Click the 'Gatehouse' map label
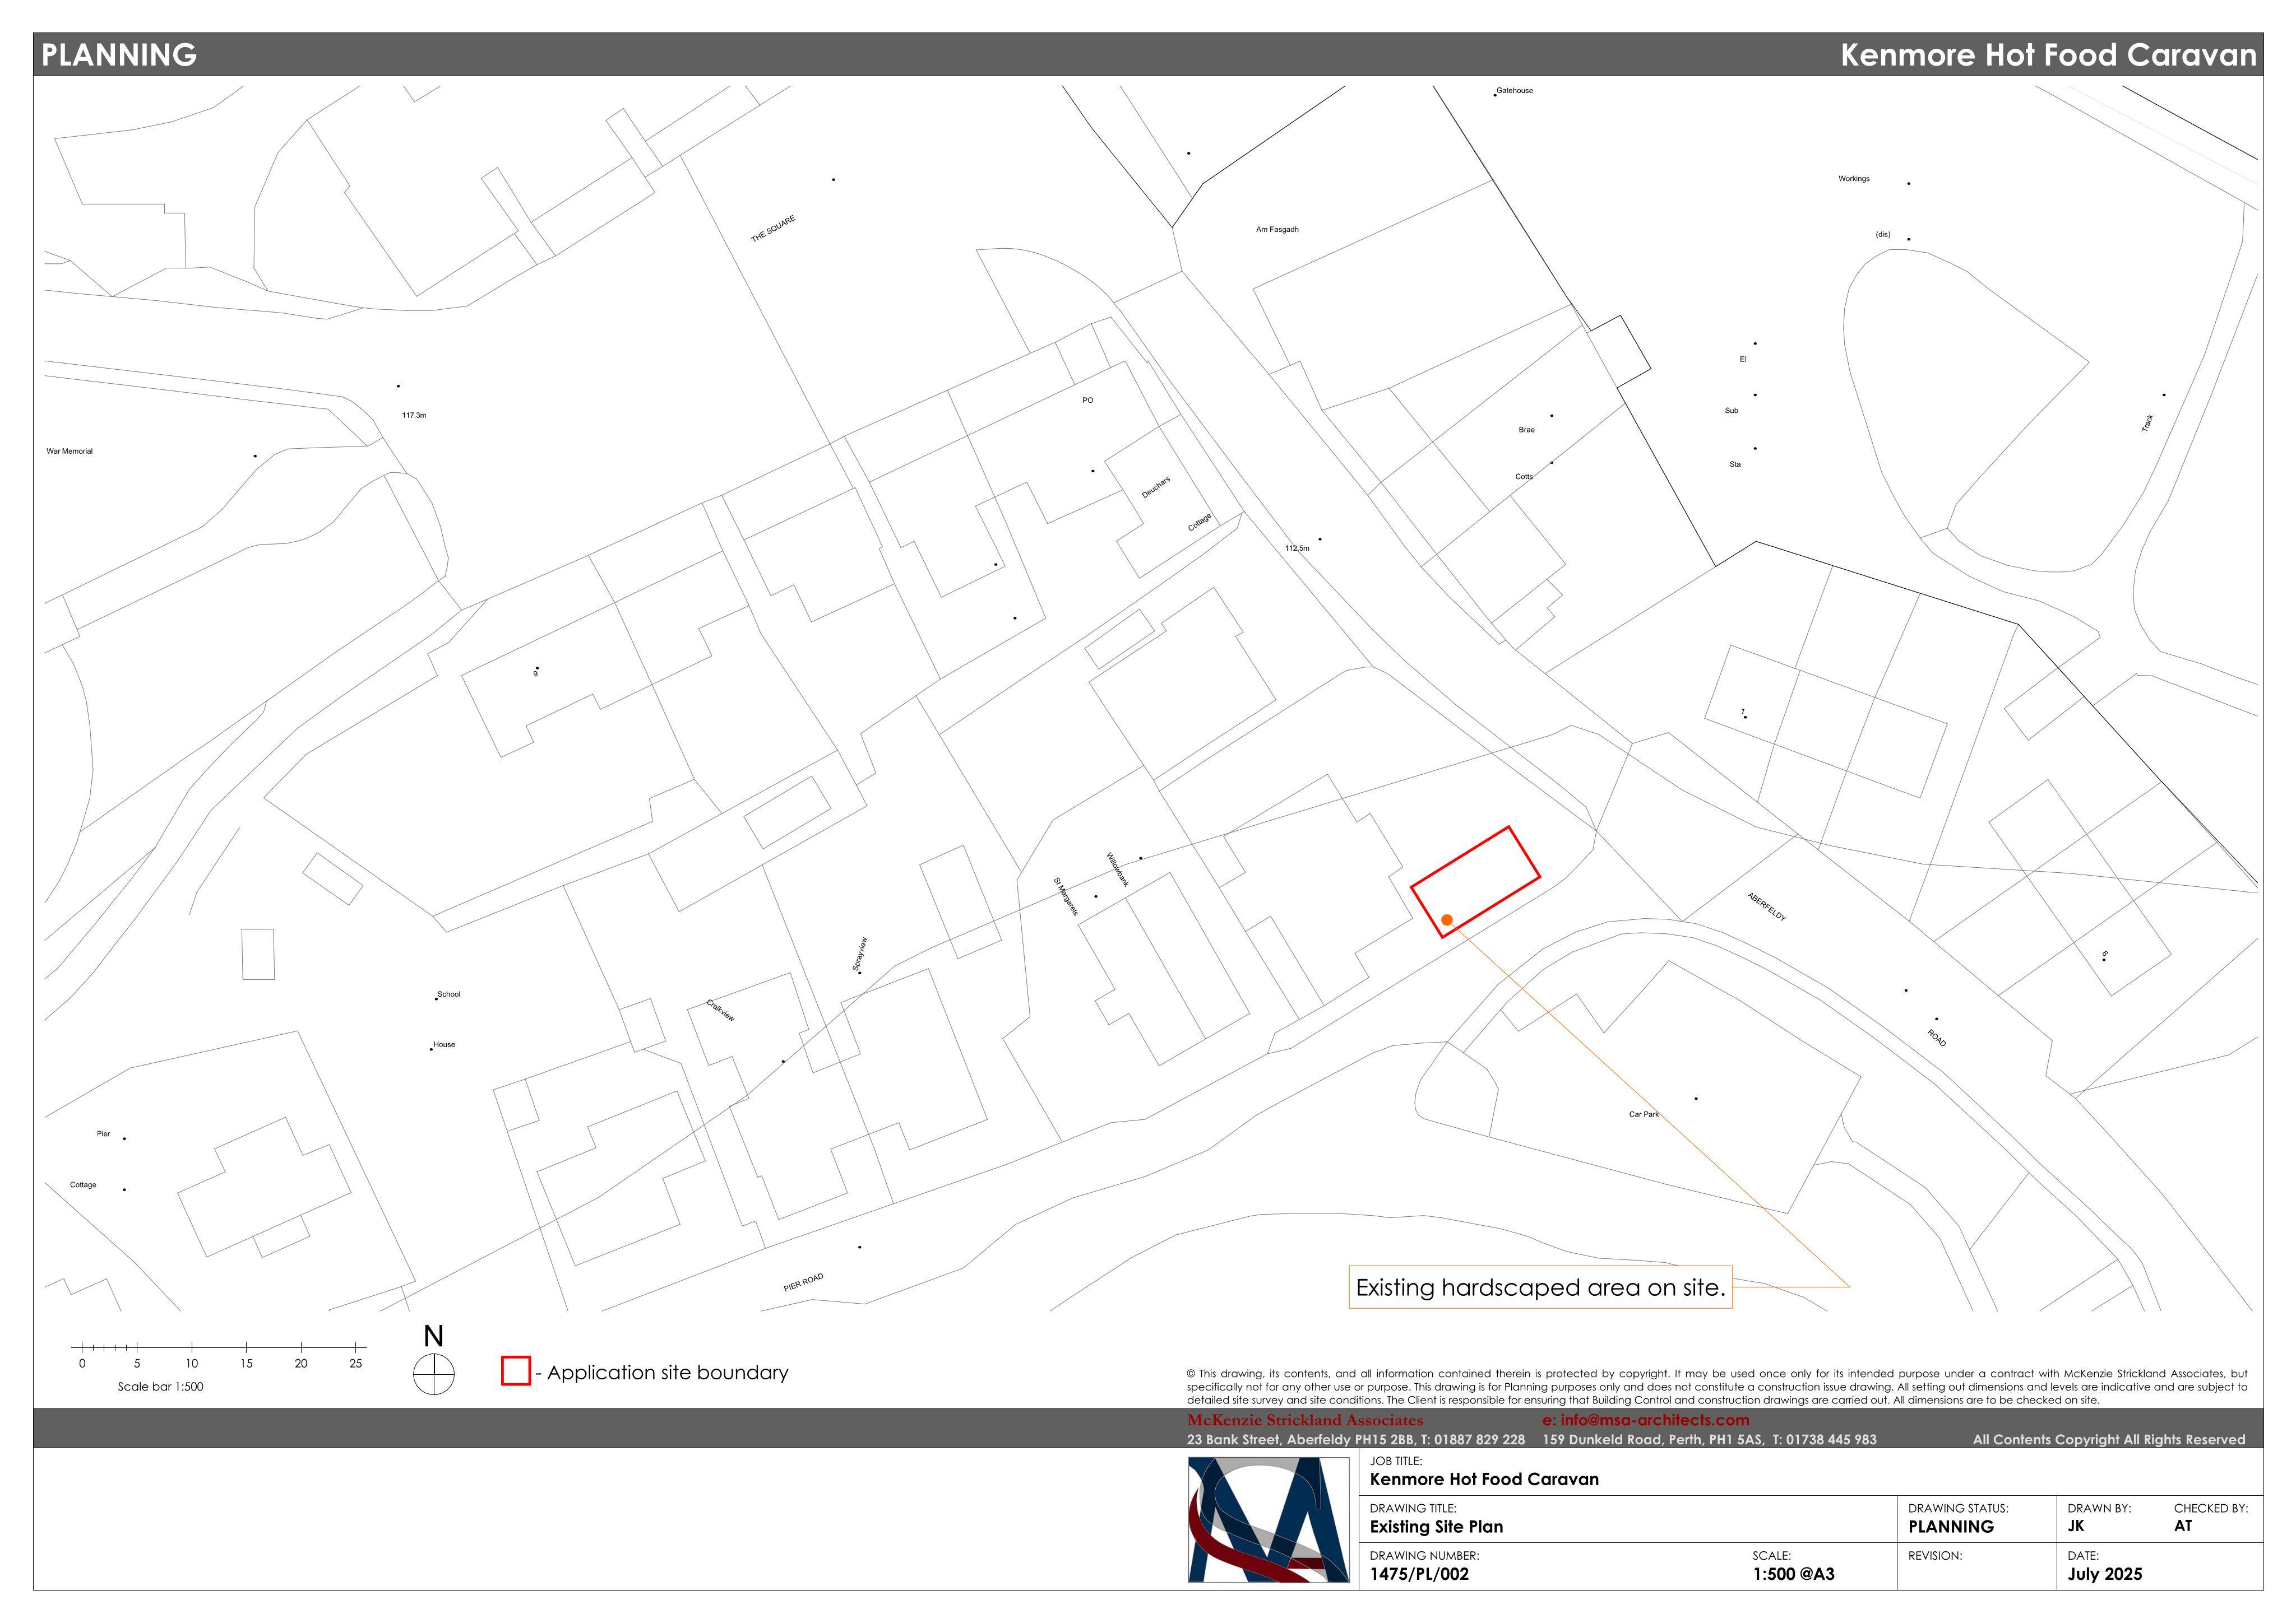2296x1623 pixels. pyautogui.click(x=1514, y=91)
